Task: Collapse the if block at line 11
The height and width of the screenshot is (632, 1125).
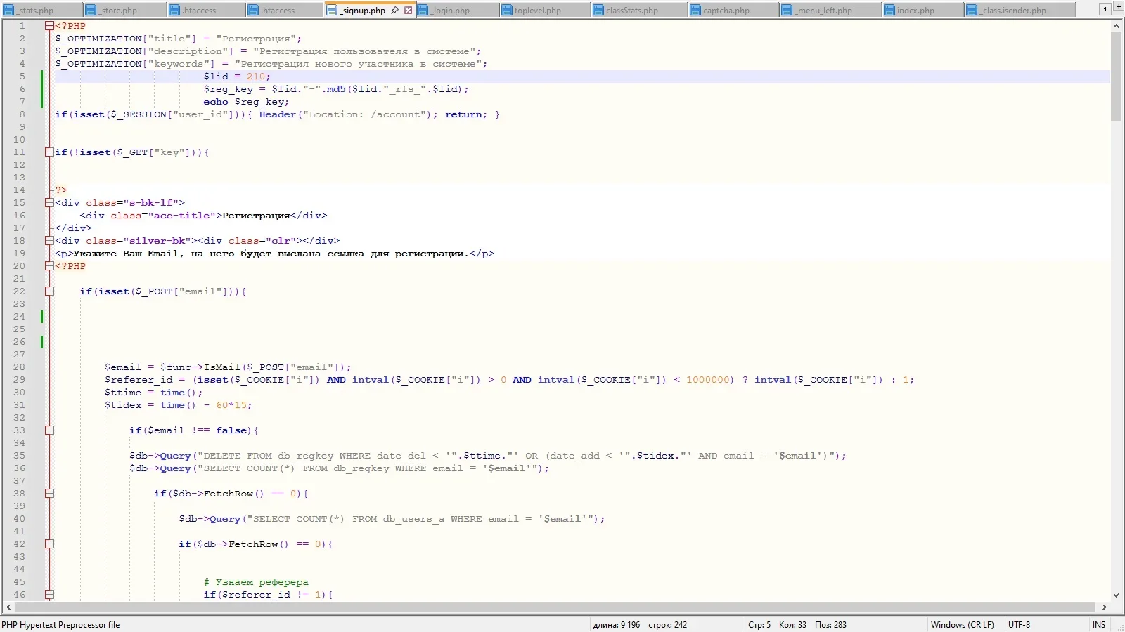Action: pos(49,152)
